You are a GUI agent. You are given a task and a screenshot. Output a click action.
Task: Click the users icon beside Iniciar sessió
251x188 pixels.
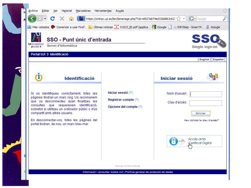(214, 77)
